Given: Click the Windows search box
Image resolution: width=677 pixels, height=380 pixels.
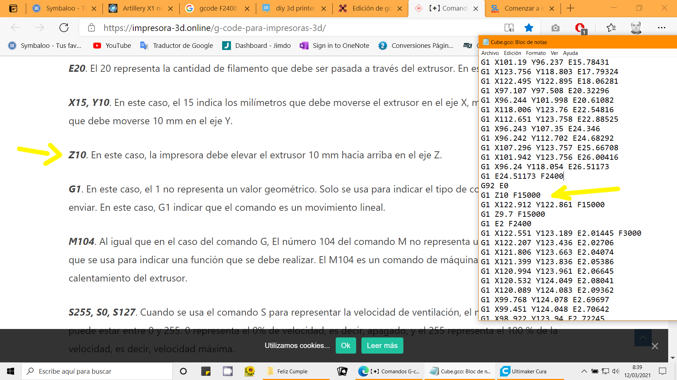Looking at the screenshot, I should click(x=97, y=371).
